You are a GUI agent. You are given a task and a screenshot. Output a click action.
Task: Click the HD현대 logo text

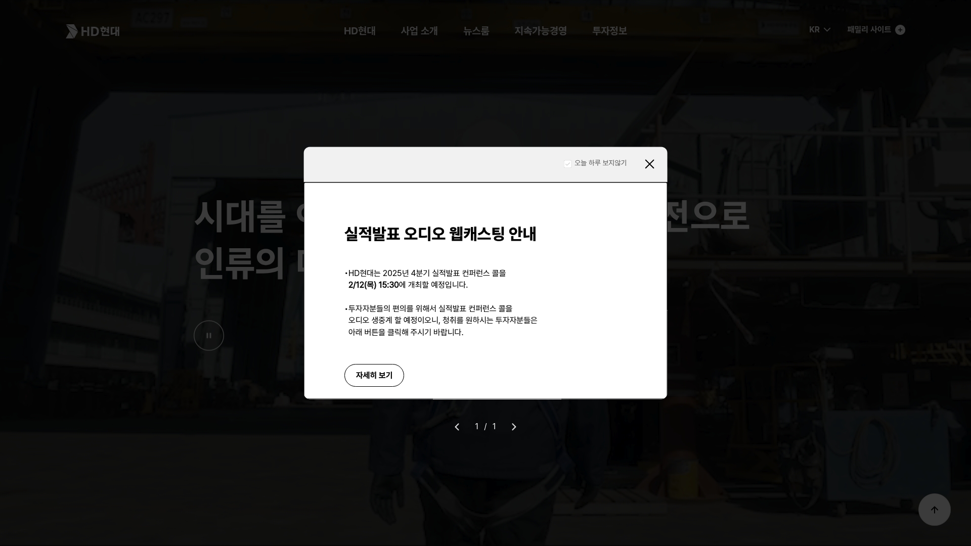[99, 31]
